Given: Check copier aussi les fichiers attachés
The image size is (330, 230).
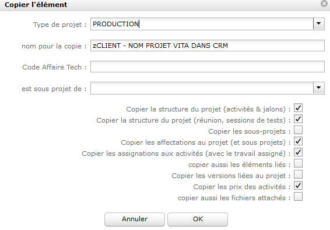Looking at the screenshot, I should click(x=298, y=197).
